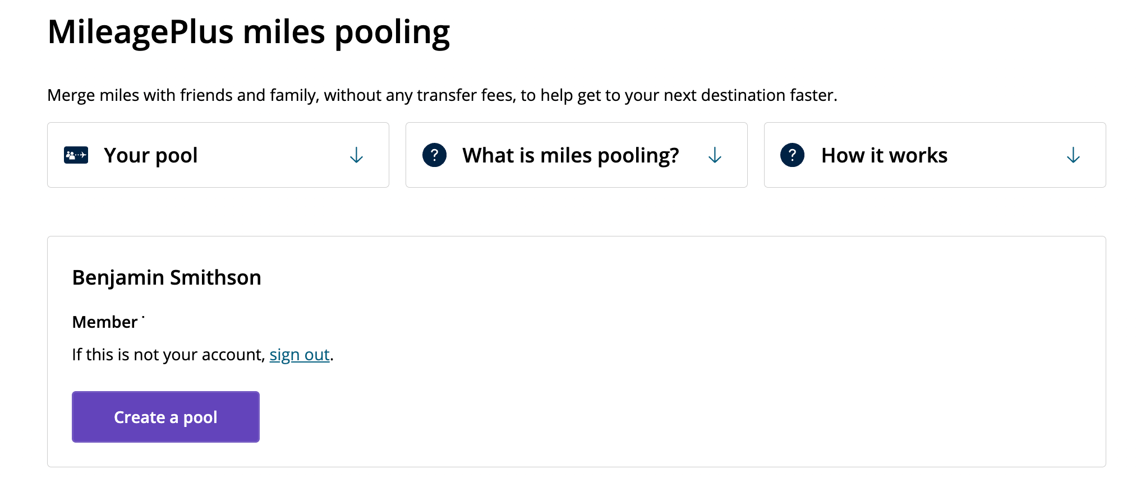Click the question mark icon next to How it works
This screenshot has width=1141, height=483.
click(x=792, y=155)
